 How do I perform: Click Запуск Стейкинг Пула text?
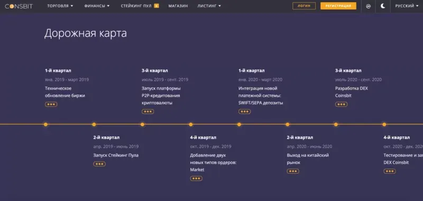116,155
